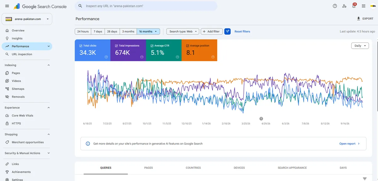The width and height of the screenshot is (378, 181).
Task: Open the account profile avatar
Action: point(373,6)
